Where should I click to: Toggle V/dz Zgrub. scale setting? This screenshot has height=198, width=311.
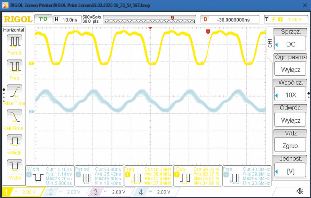(x=290, y=146)
